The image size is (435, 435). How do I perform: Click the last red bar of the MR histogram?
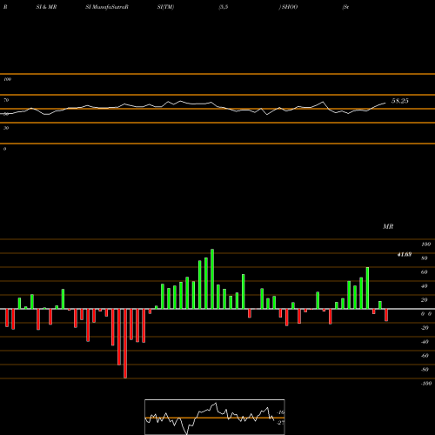tap(386, 315)
